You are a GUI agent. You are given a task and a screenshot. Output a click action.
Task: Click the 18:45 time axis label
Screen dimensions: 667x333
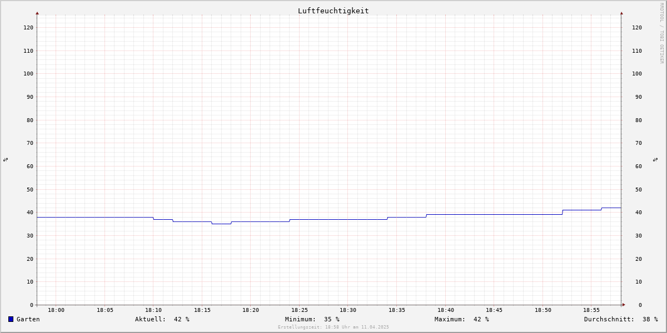tap(494, 310)
